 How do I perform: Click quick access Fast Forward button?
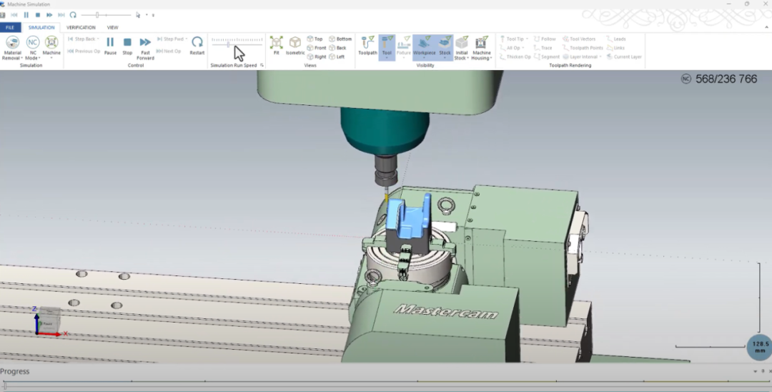coord(49,15)
